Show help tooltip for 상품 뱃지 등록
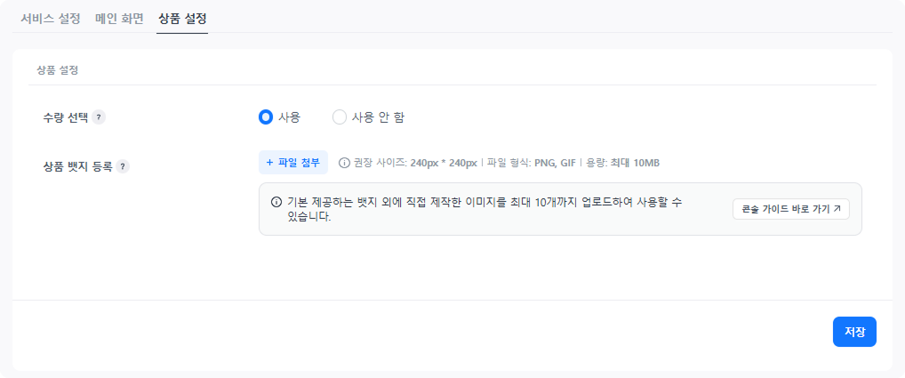Screen dimensions: 905x378 [123, 165]
